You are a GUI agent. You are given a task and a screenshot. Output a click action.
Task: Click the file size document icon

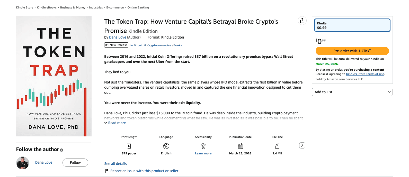[277, 146]
